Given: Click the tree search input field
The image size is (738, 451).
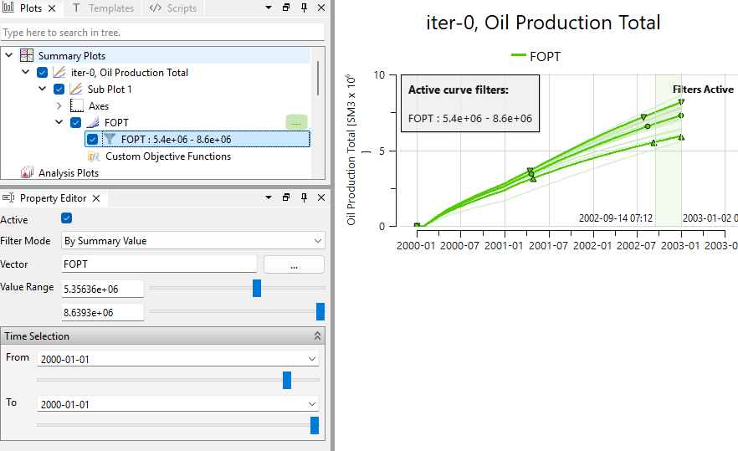Looking at the screenshot, I should [x=162, y=33].
